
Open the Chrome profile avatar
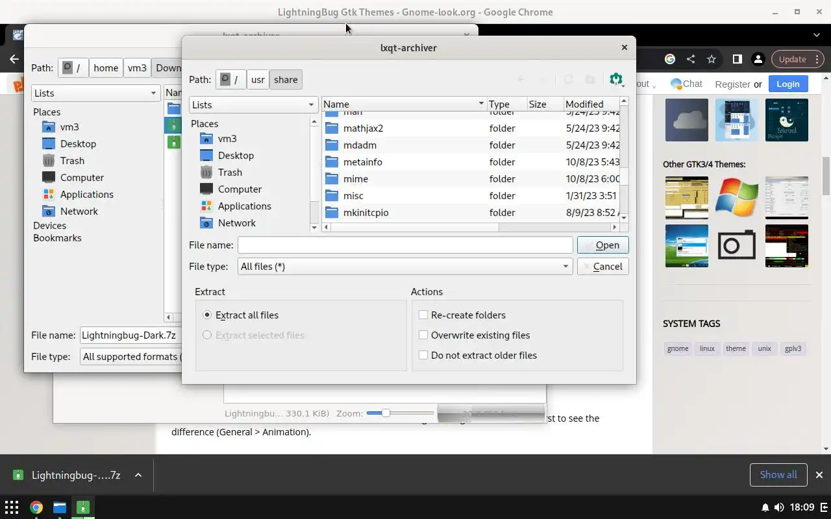click(758, 59)
